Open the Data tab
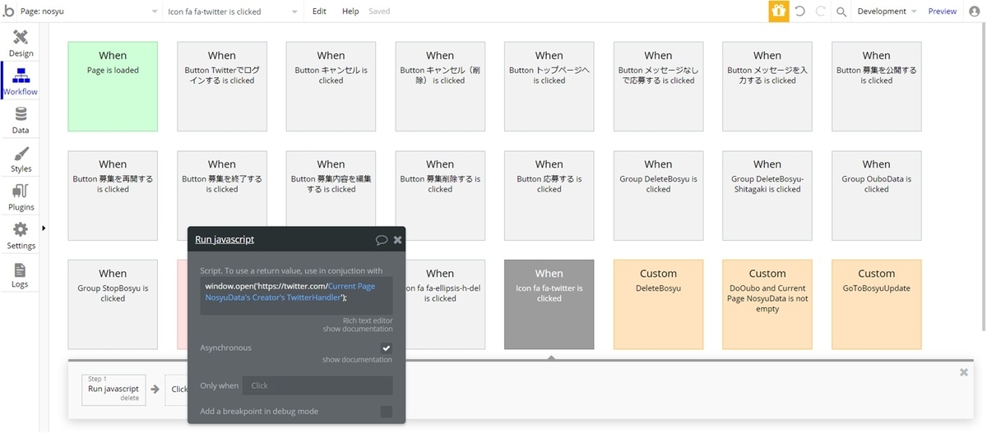This screenshot has width=987, height=433. [21, 120]
